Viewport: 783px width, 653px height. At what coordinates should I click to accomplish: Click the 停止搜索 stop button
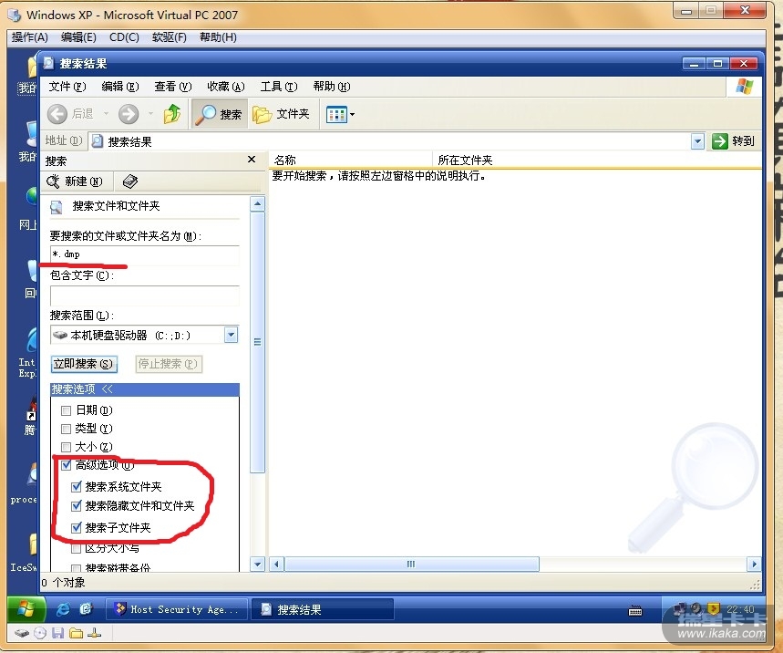169,364
